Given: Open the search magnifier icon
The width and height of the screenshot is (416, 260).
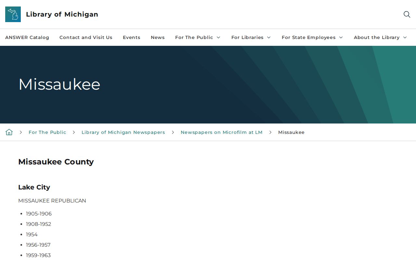Looking at the screenshot, I should (x=407, y=14).
